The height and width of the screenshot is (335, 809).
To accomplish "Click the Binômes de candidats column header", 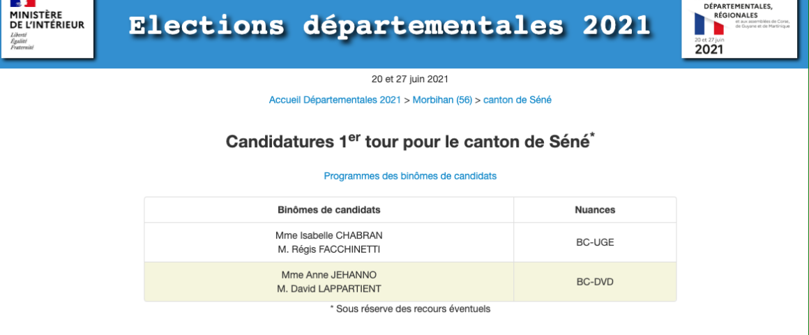I will click(329, 210).
